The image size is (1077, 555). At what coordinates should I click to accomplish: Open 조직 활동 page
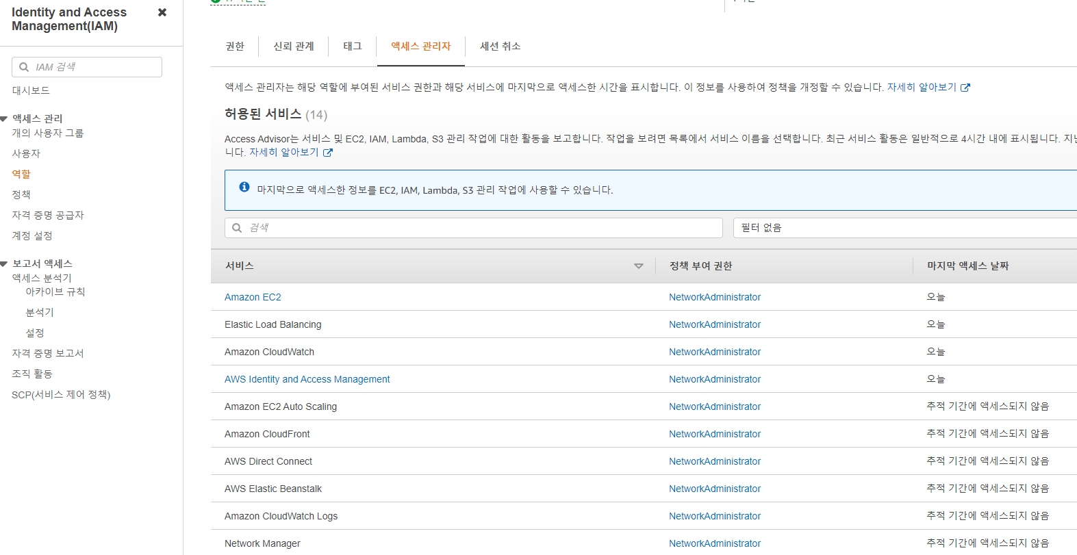(32, 374)
